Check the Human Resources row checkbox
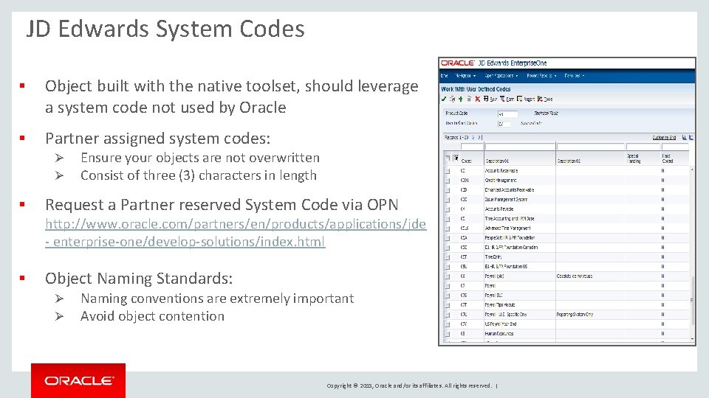Screen dimensions: 709x398 [448, 334]
